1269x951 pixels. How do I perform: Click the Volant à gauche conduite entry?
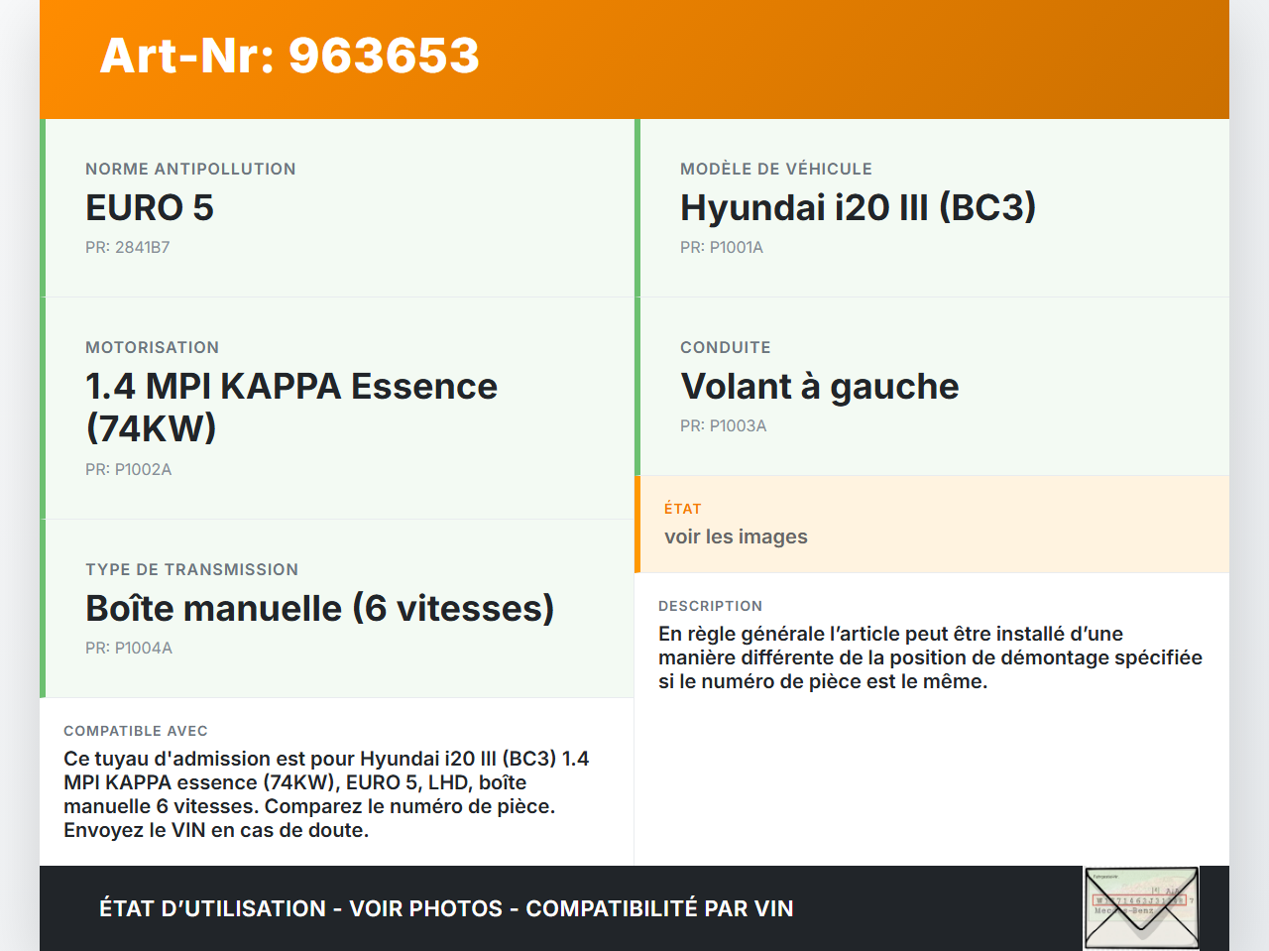tap(820, 386)
